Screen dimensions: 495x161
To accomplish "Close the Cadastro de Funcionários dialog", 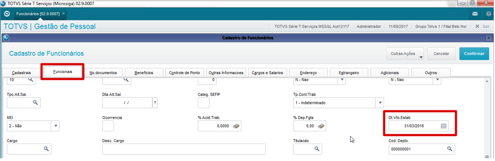I will click(x=488, y=38).
